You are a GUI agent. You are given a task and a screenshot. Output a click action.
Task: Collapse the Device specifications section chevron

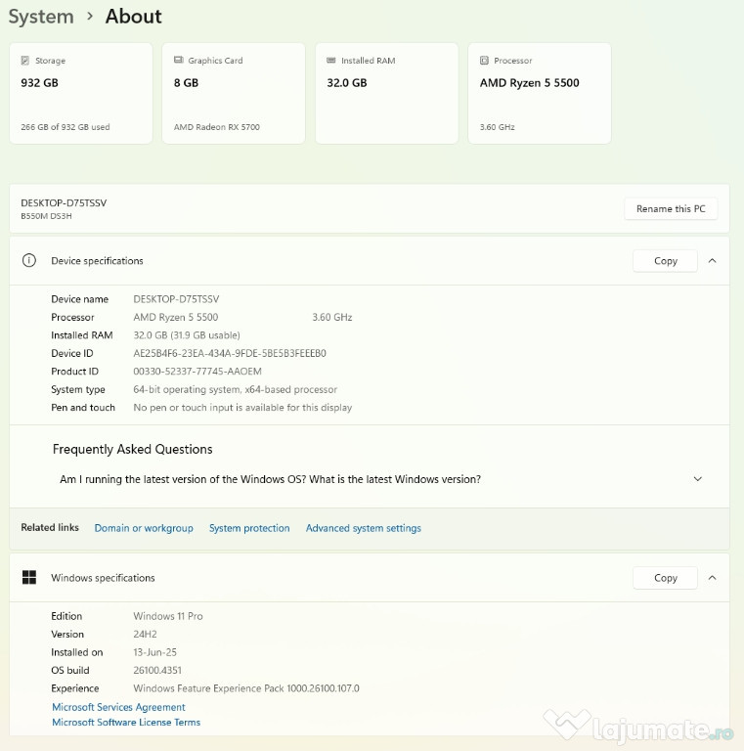713,260
